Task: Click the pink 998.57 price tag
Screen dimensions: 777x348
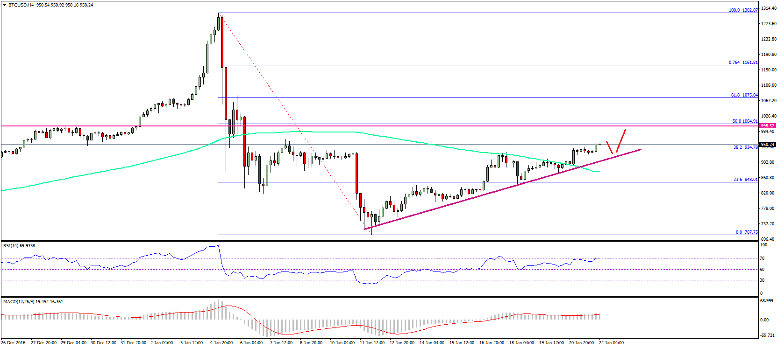Action: click(768, 125)
